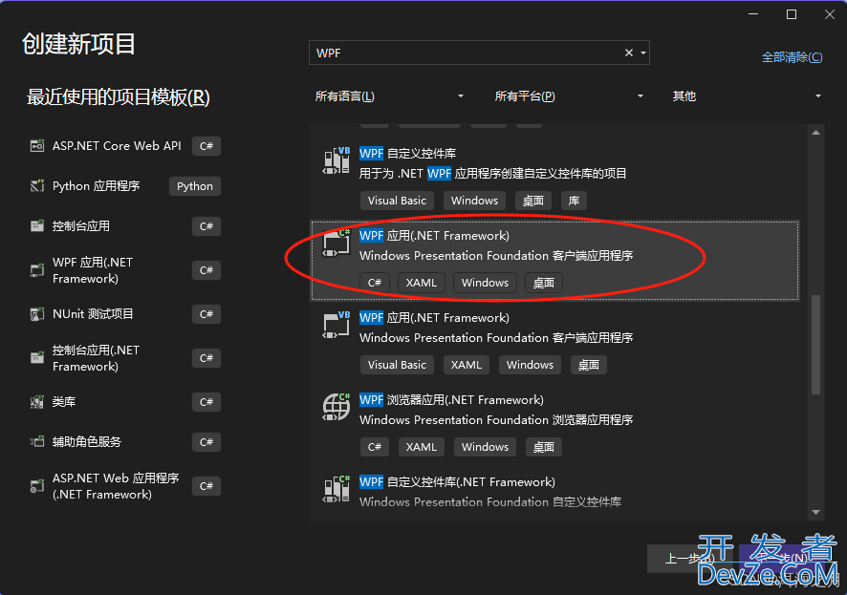Click the XAML tag in selected WPF 应用
The image size is (847, 595).
coord(422,283)
